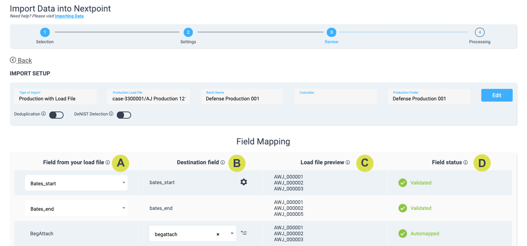Click info icon next to Destination field
527x246 pixels.
[223, 162]
